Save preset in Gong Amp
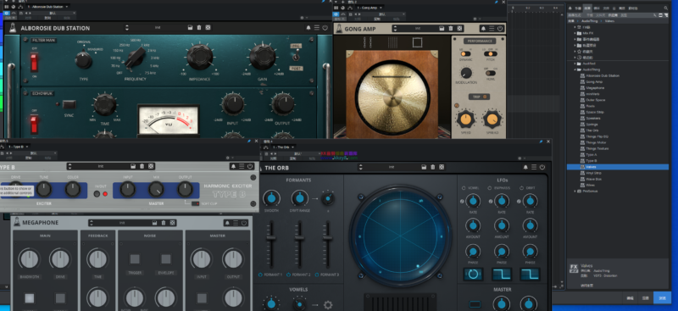 pos(442,29)
